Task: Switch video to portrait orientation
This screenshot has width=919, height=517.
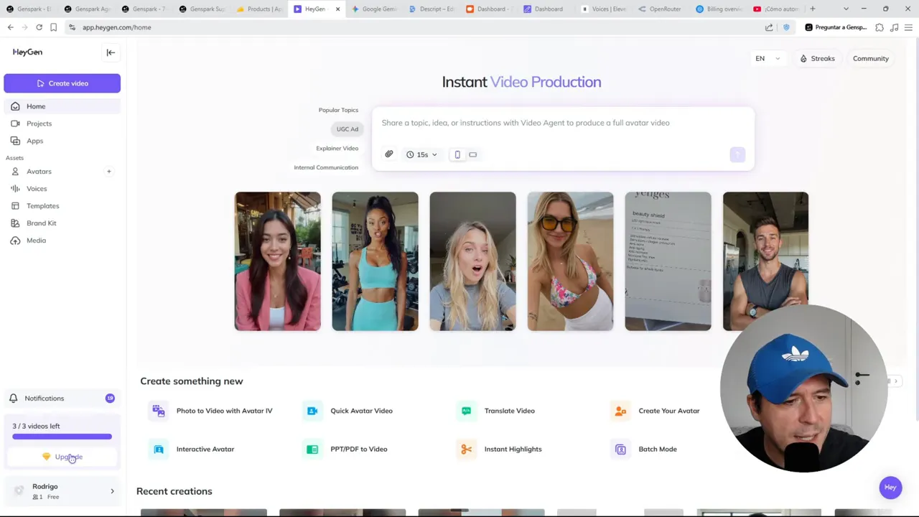Action: (457, 154)
